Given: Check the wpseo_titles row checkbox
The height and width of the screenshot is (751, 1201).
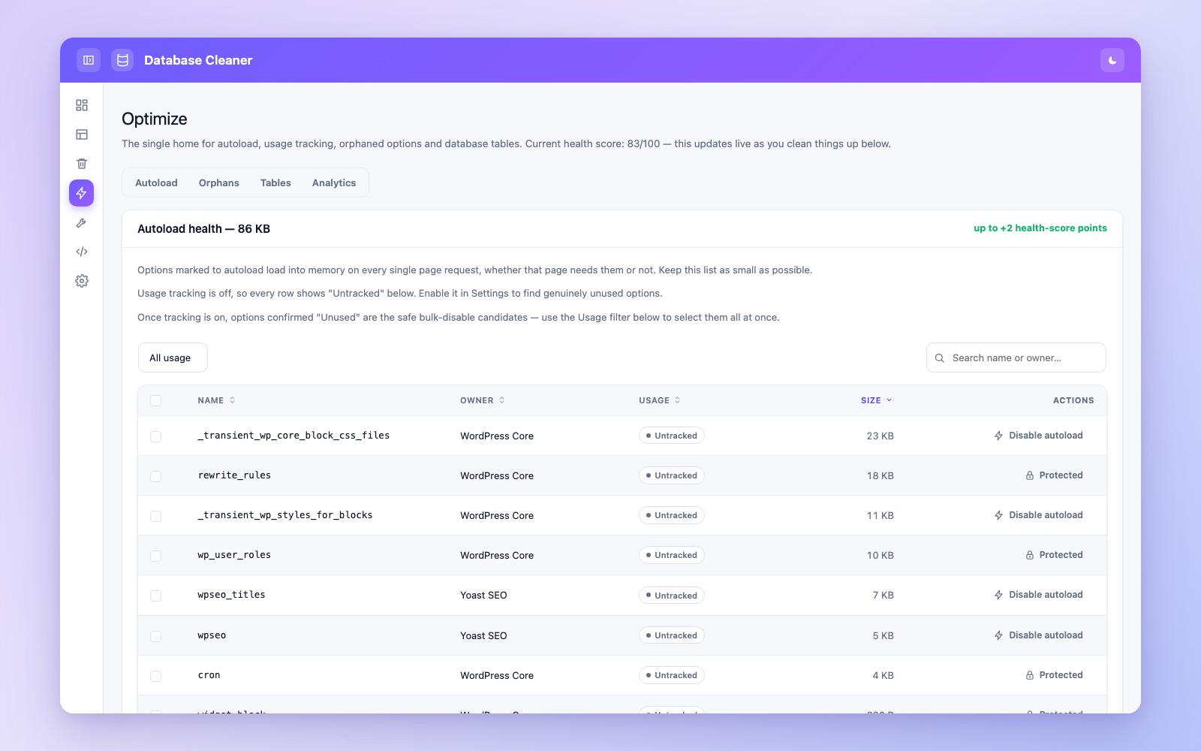Looking at the screenshot, I should click(156, 596).
